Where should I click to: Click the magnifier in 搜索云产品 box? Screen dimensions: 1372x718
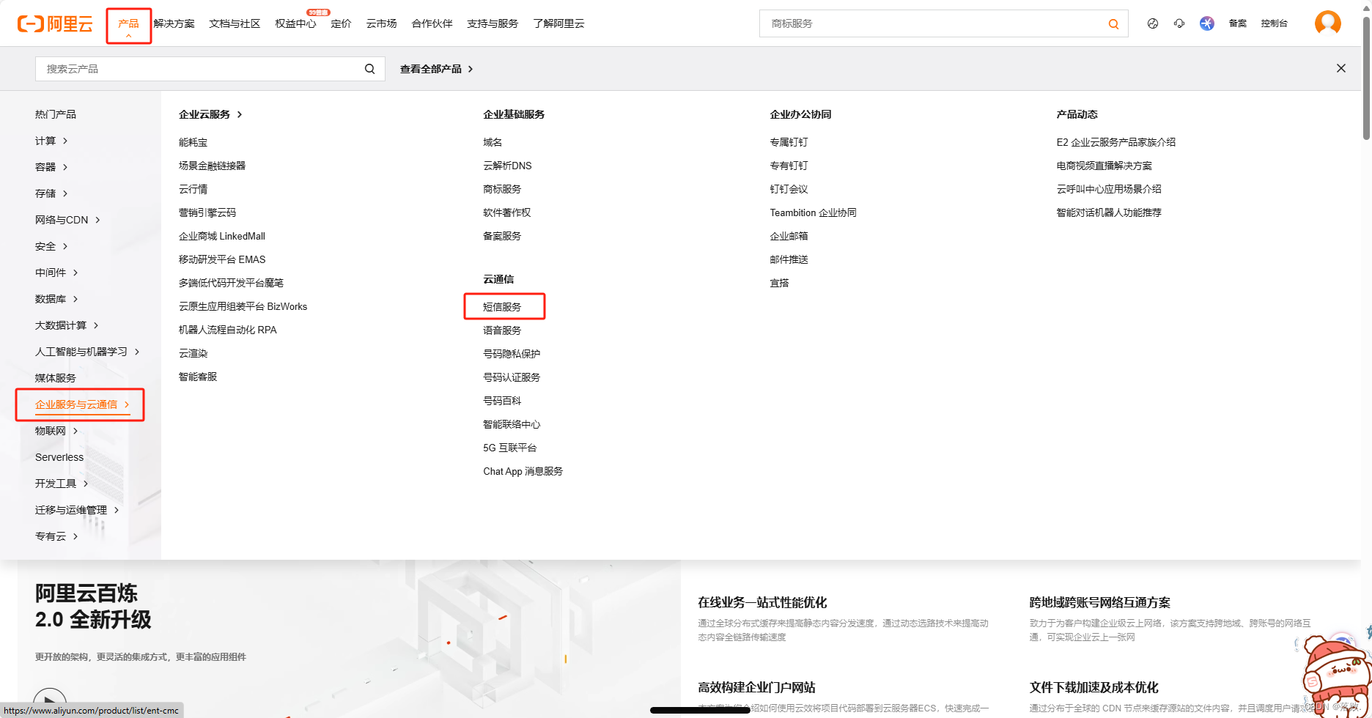[370, 69]
